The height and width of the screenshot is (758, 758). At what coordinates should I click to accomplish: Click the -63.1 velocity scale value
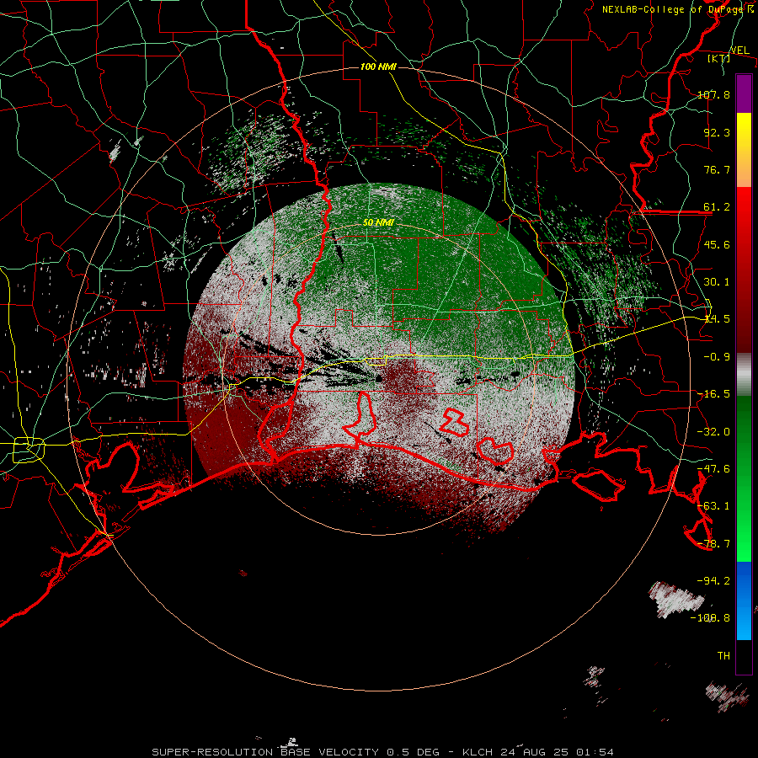point(713,506)
